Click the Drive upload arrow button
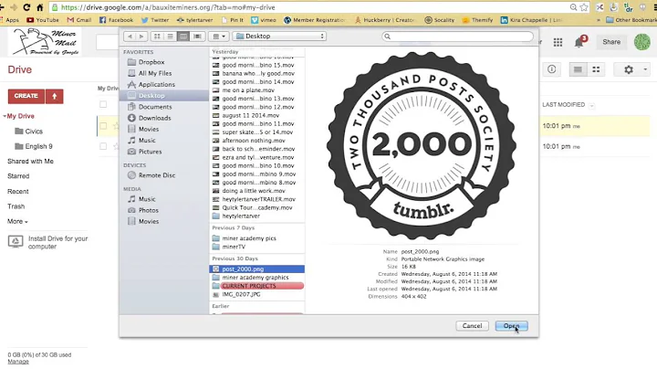The width and height of the screenshot is (657, 369). tap(55, 96)
